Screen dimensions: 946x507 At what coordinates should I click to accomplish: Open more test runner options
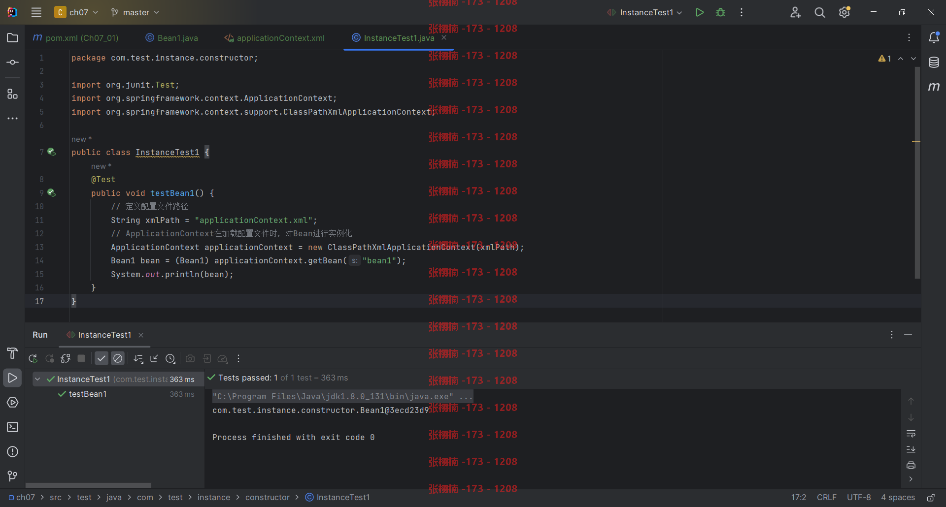tap(238, 358)
